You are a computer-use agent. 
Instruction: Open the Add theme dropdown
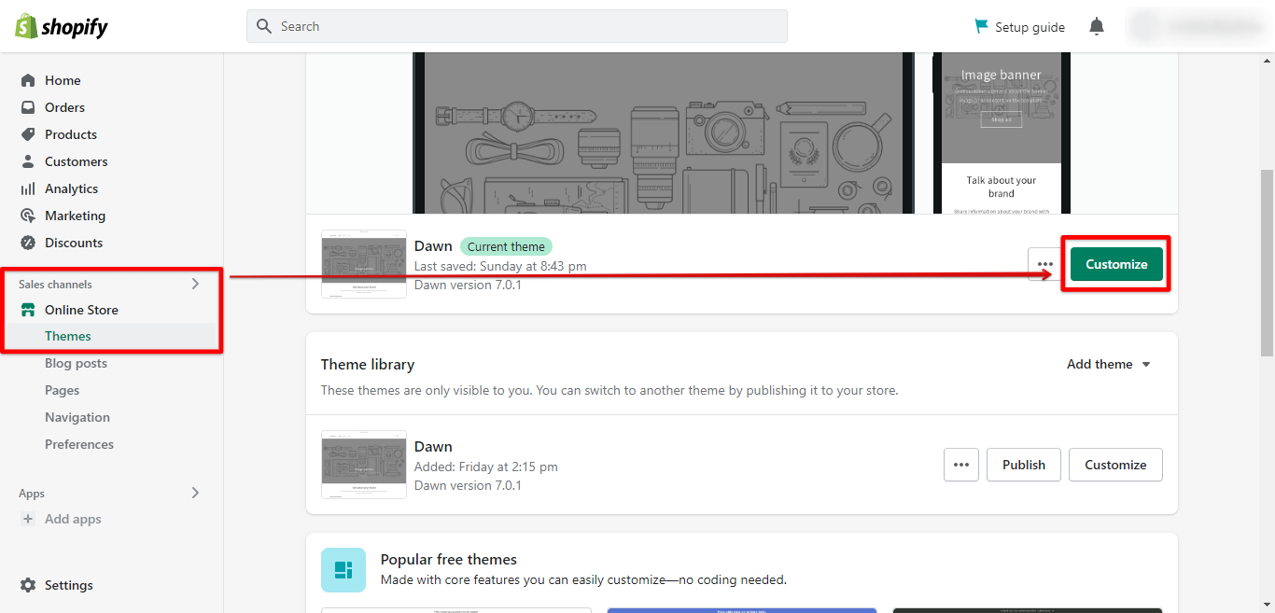1109,364
